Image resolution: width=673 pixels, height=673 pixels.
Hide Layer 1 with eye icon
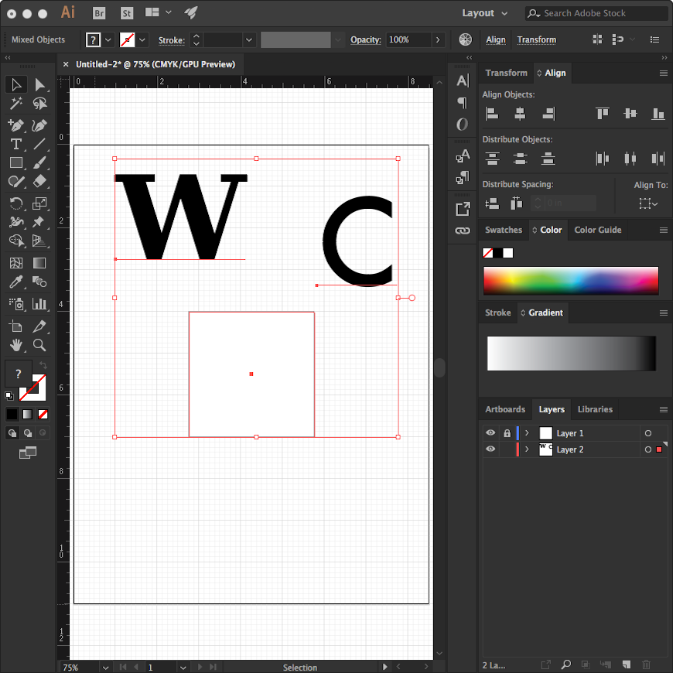490,433
